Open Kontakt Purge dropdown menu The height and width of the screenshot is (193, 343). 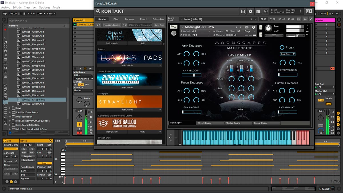tap(250, 31)
